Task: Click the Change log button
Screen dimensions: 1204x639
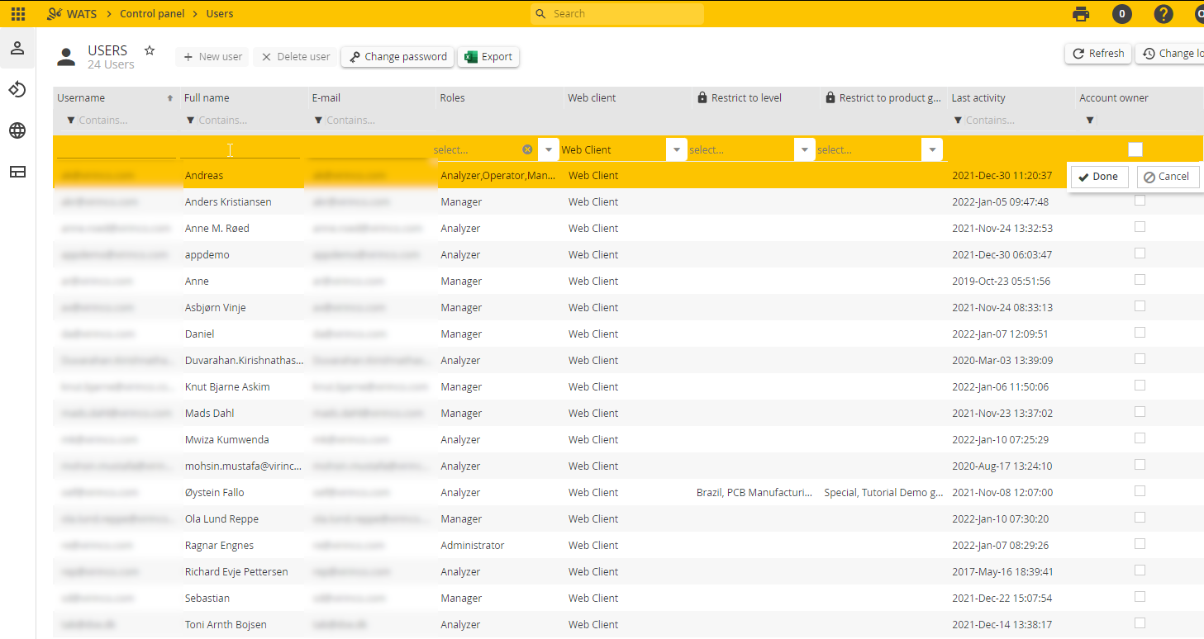Action: click(x=1170, y=54)
